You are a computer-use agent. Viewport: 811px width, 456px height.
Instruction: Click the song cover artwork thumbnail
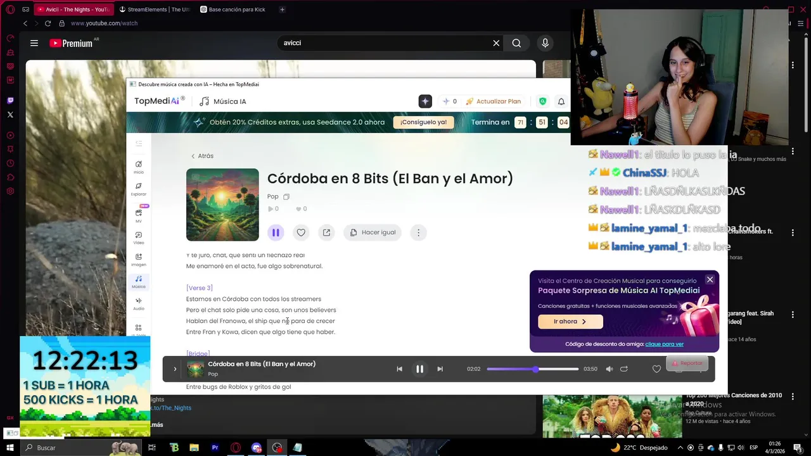coord(222,205)
